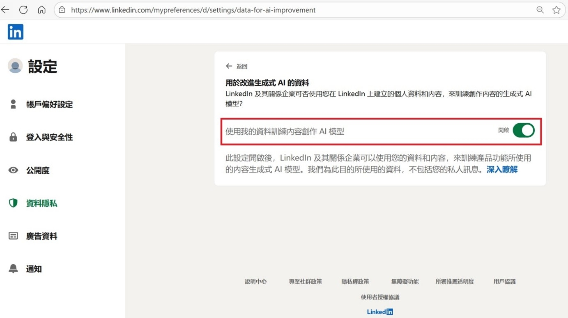Viewport: 568px width, 318px height.
Task: Select the ads data (廣告資料) icon
Action: point(13,236)
